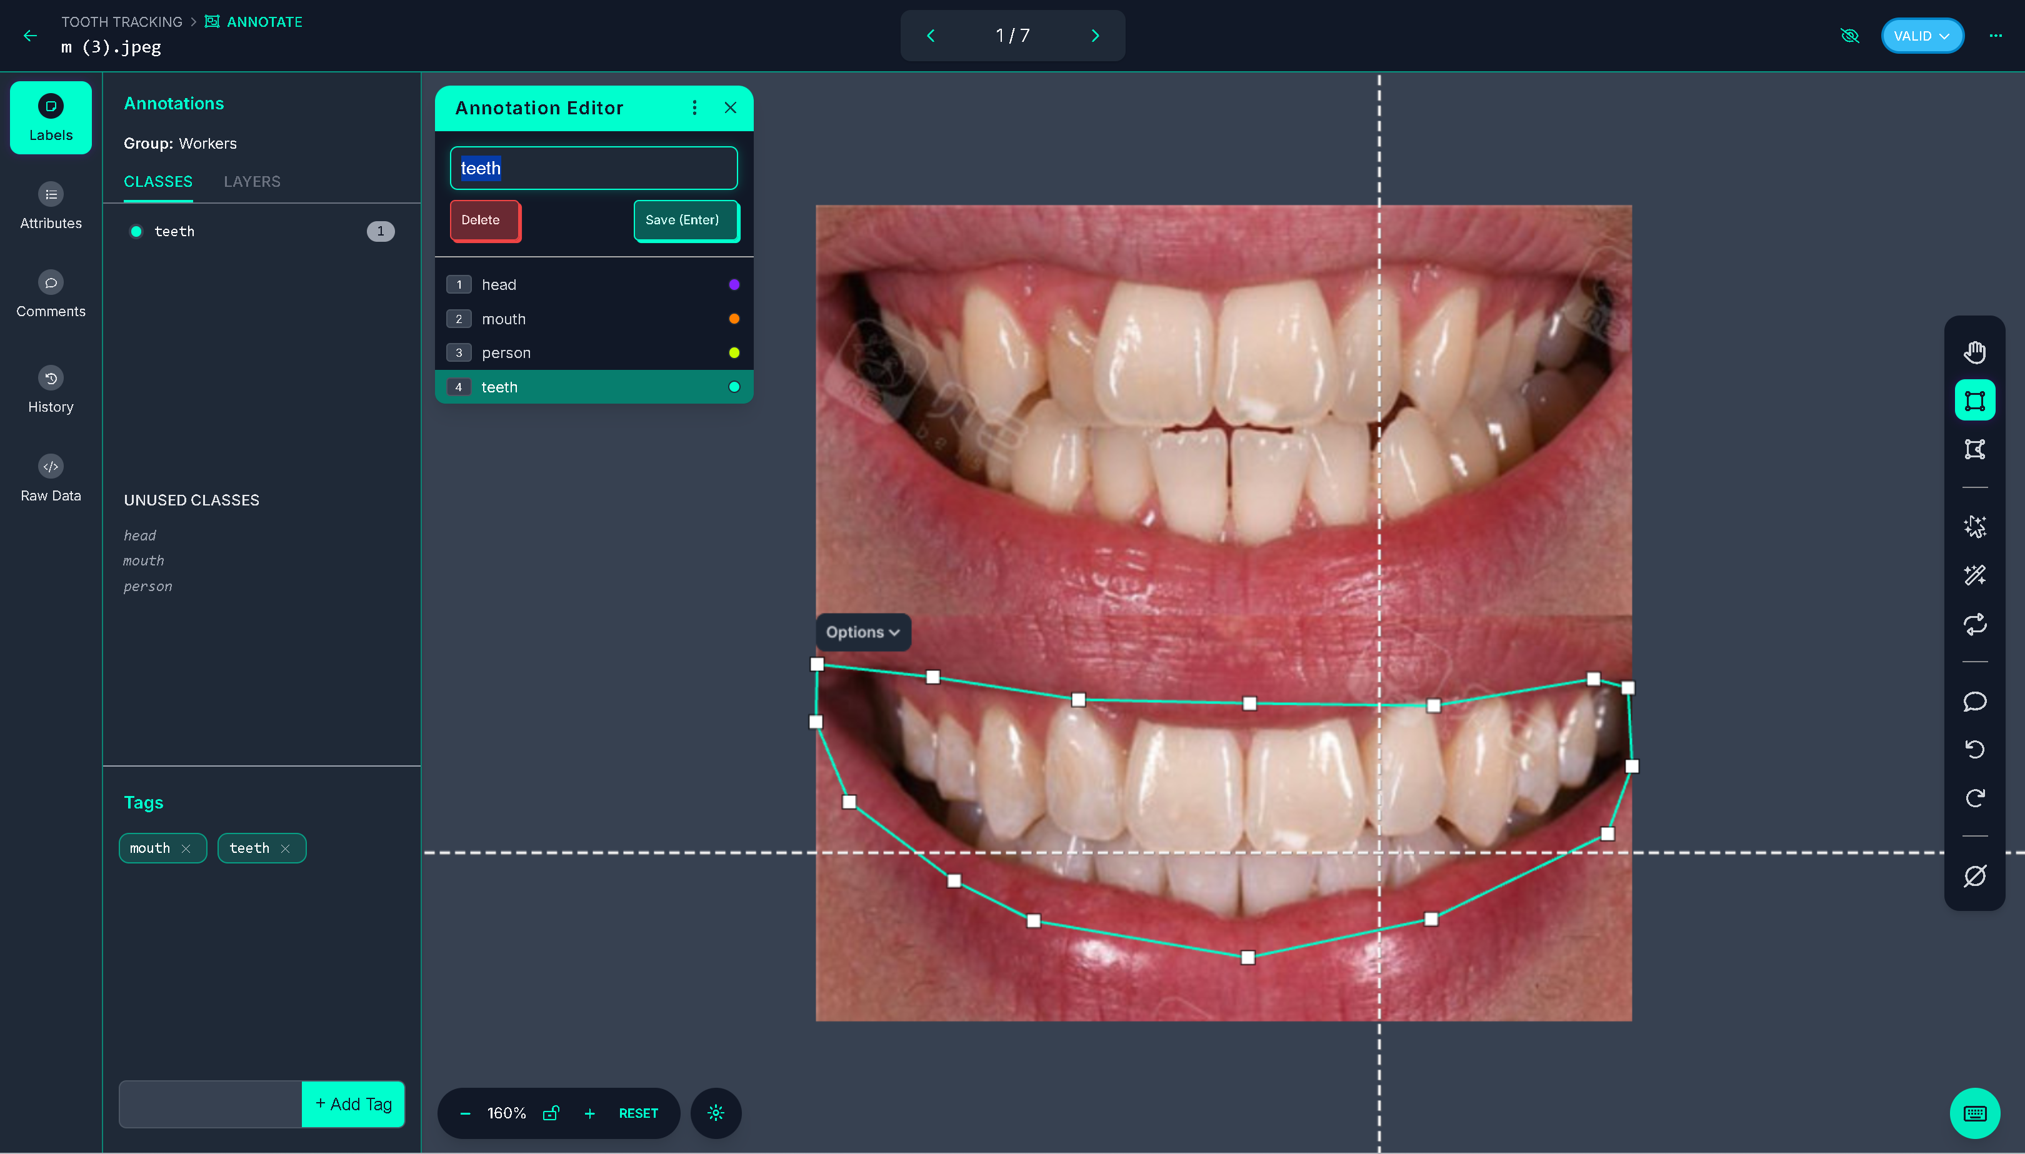
Task: Click the bottommost polygon vertex handle
Action: 1248,957
